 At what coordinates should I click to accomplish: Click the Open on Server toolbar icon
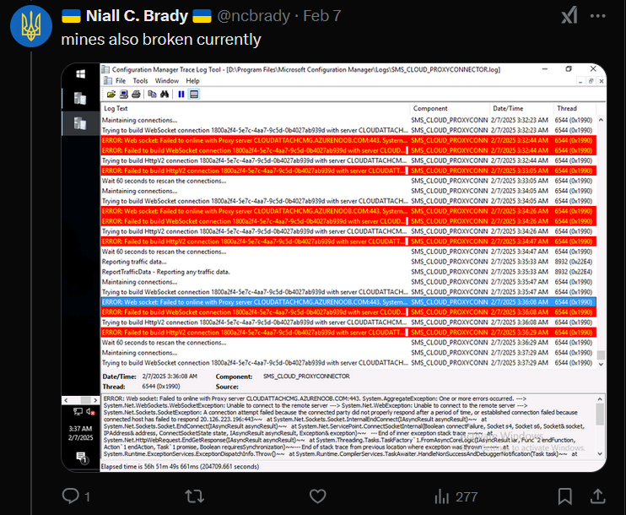point(124,95)
